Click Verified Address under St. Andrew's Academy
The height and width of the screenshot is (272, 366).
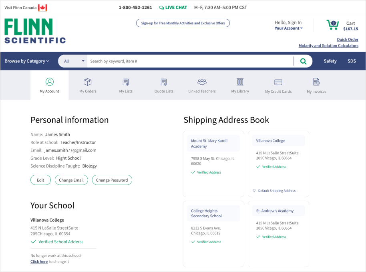click(274, 237)
